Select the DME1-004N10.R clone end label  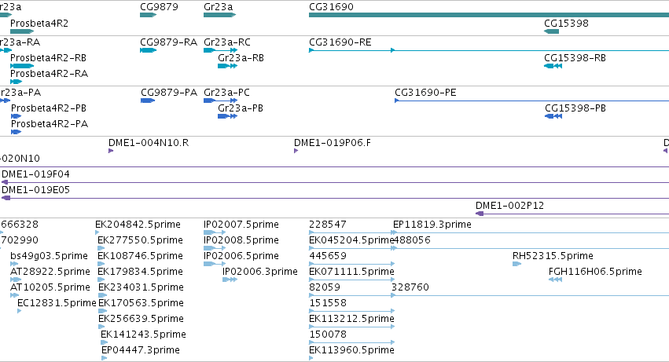(x=149, y=143)
